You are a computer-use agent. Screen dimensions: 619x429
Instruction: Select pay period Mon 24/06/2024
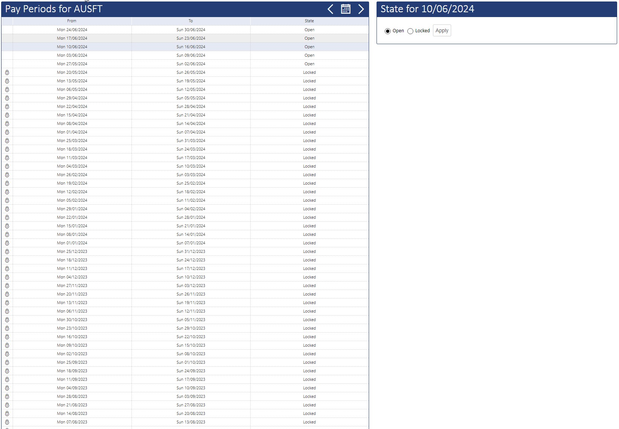[72, 30]
